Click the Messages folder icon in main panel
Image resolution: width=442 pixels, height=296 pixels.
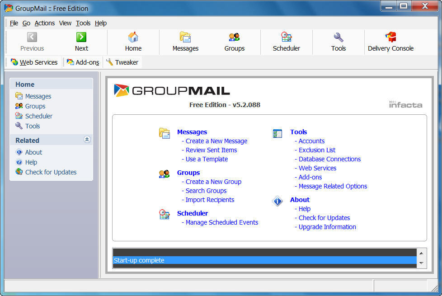165,133
